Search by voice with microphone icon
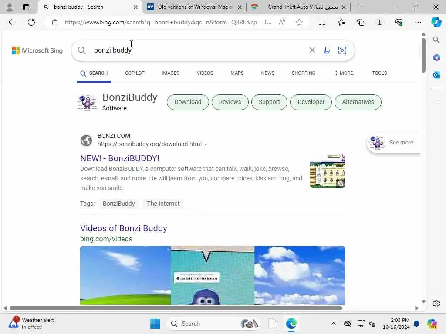 click(x=327, y=50)
